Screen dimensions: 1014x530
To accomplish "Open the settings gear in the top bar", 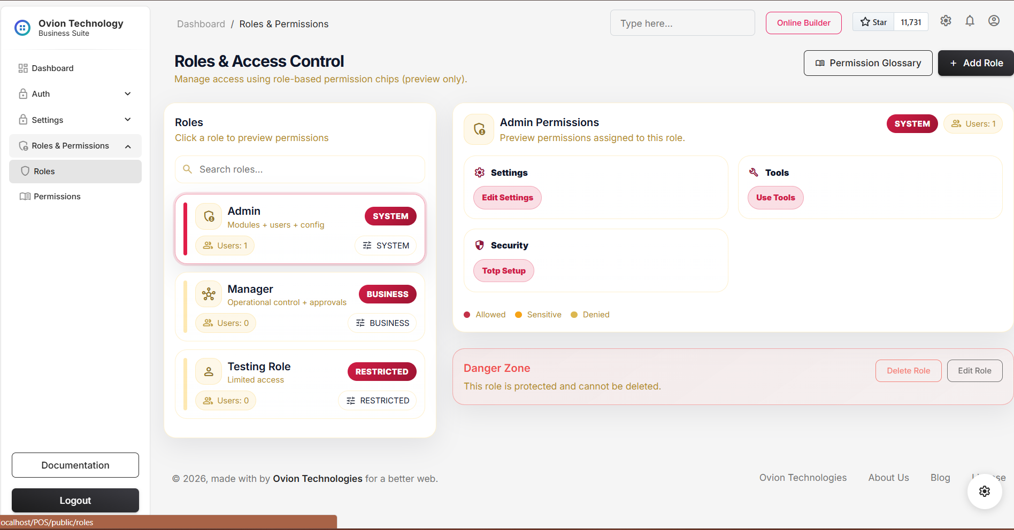I will (946, 21).
